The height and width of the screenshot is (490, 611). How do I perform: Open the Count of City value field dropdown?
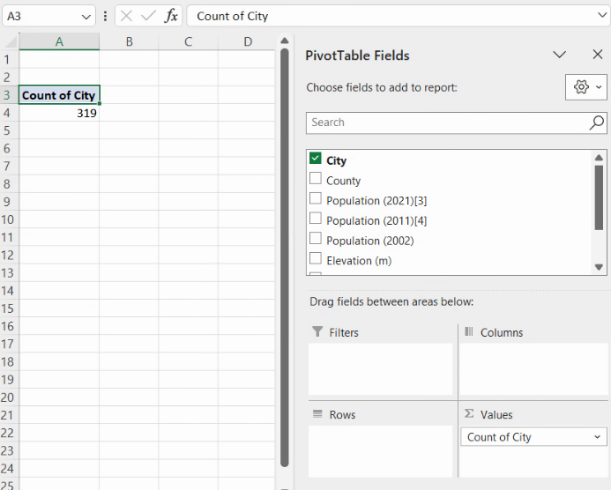tap(598, 437)
